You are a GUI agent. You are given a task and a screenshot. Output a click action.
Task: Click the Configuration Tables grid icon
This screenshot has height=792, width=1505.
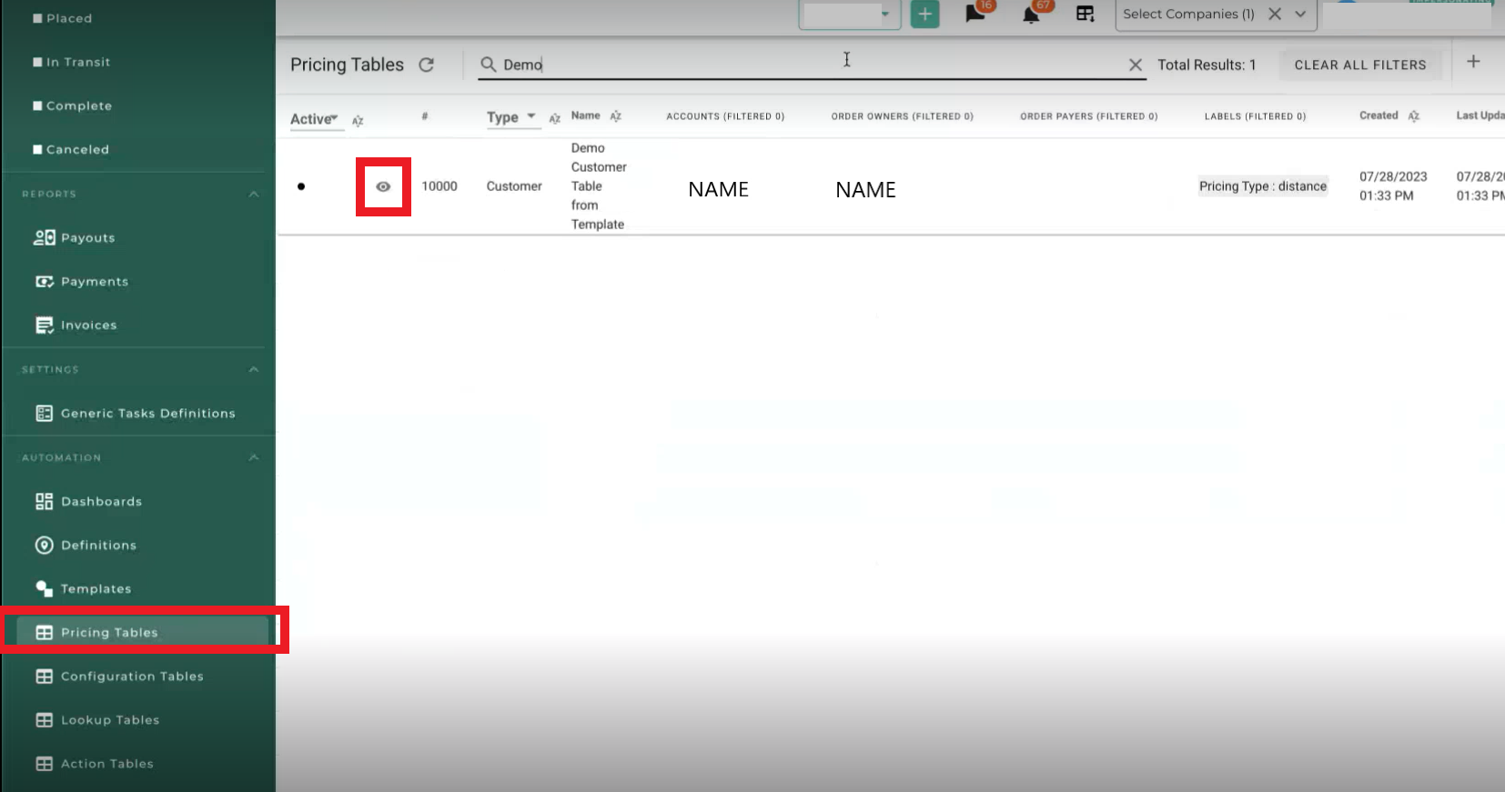pos(44,676)
